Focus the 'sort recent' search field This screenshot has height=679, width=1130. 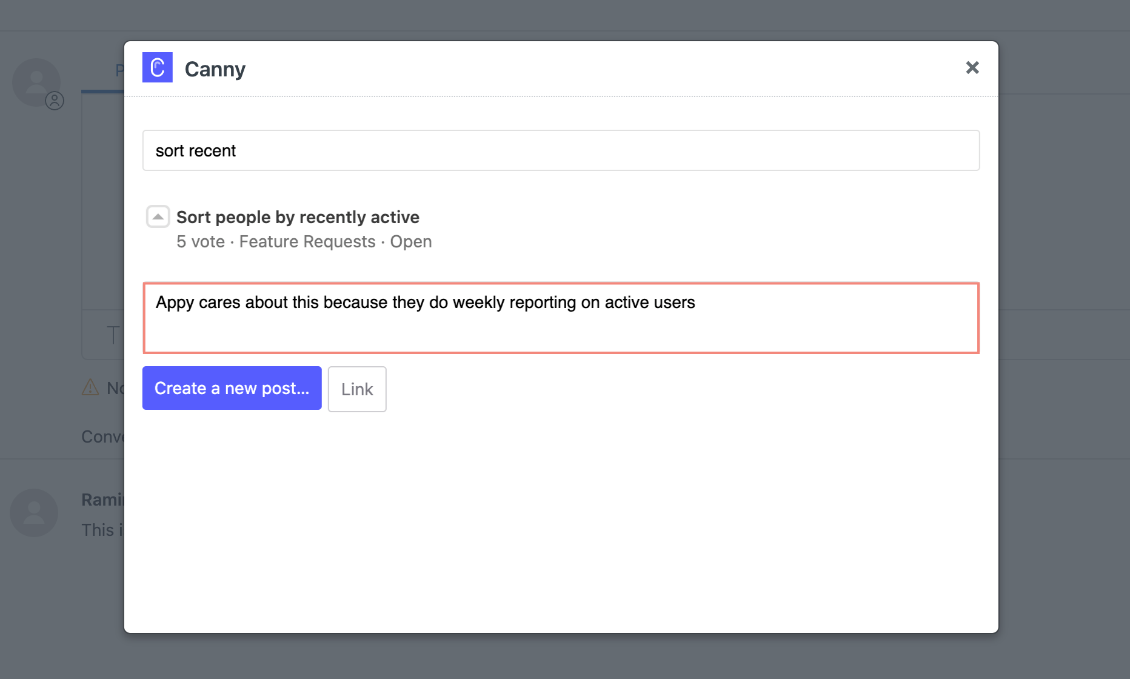[x=561, y=150]
